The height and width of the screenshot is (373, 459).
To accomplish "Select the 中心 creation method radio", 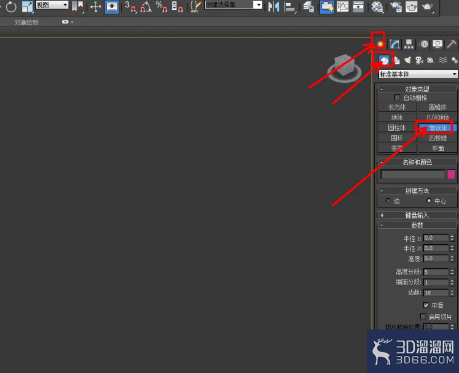I will (429, 201).
